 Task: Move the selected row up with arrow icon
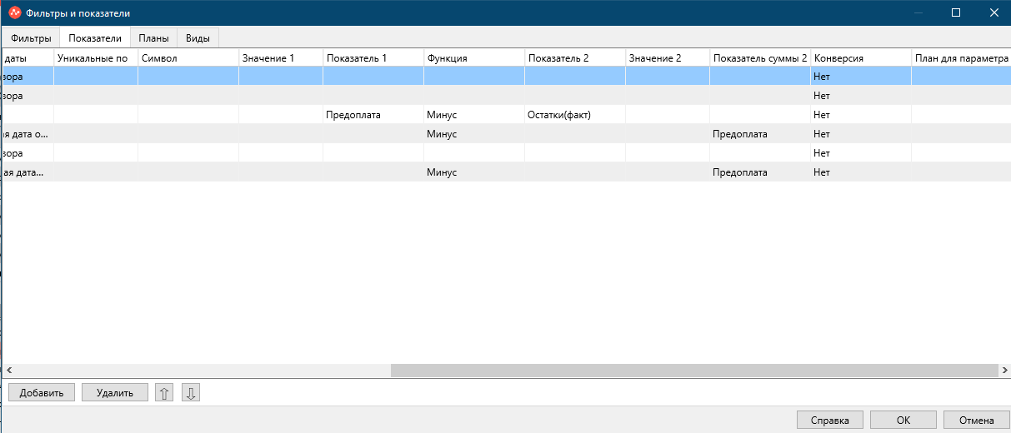[x=164, y=393]
